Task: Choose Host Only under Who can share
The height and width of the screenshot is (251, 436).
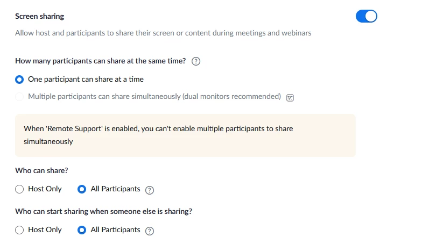Action: [x=19, y=189]
